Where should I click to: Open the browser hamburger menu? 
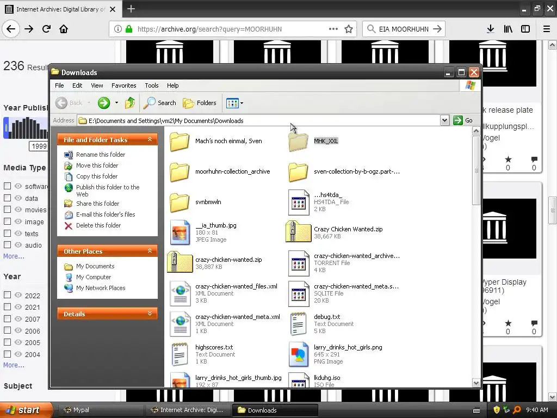547,29
